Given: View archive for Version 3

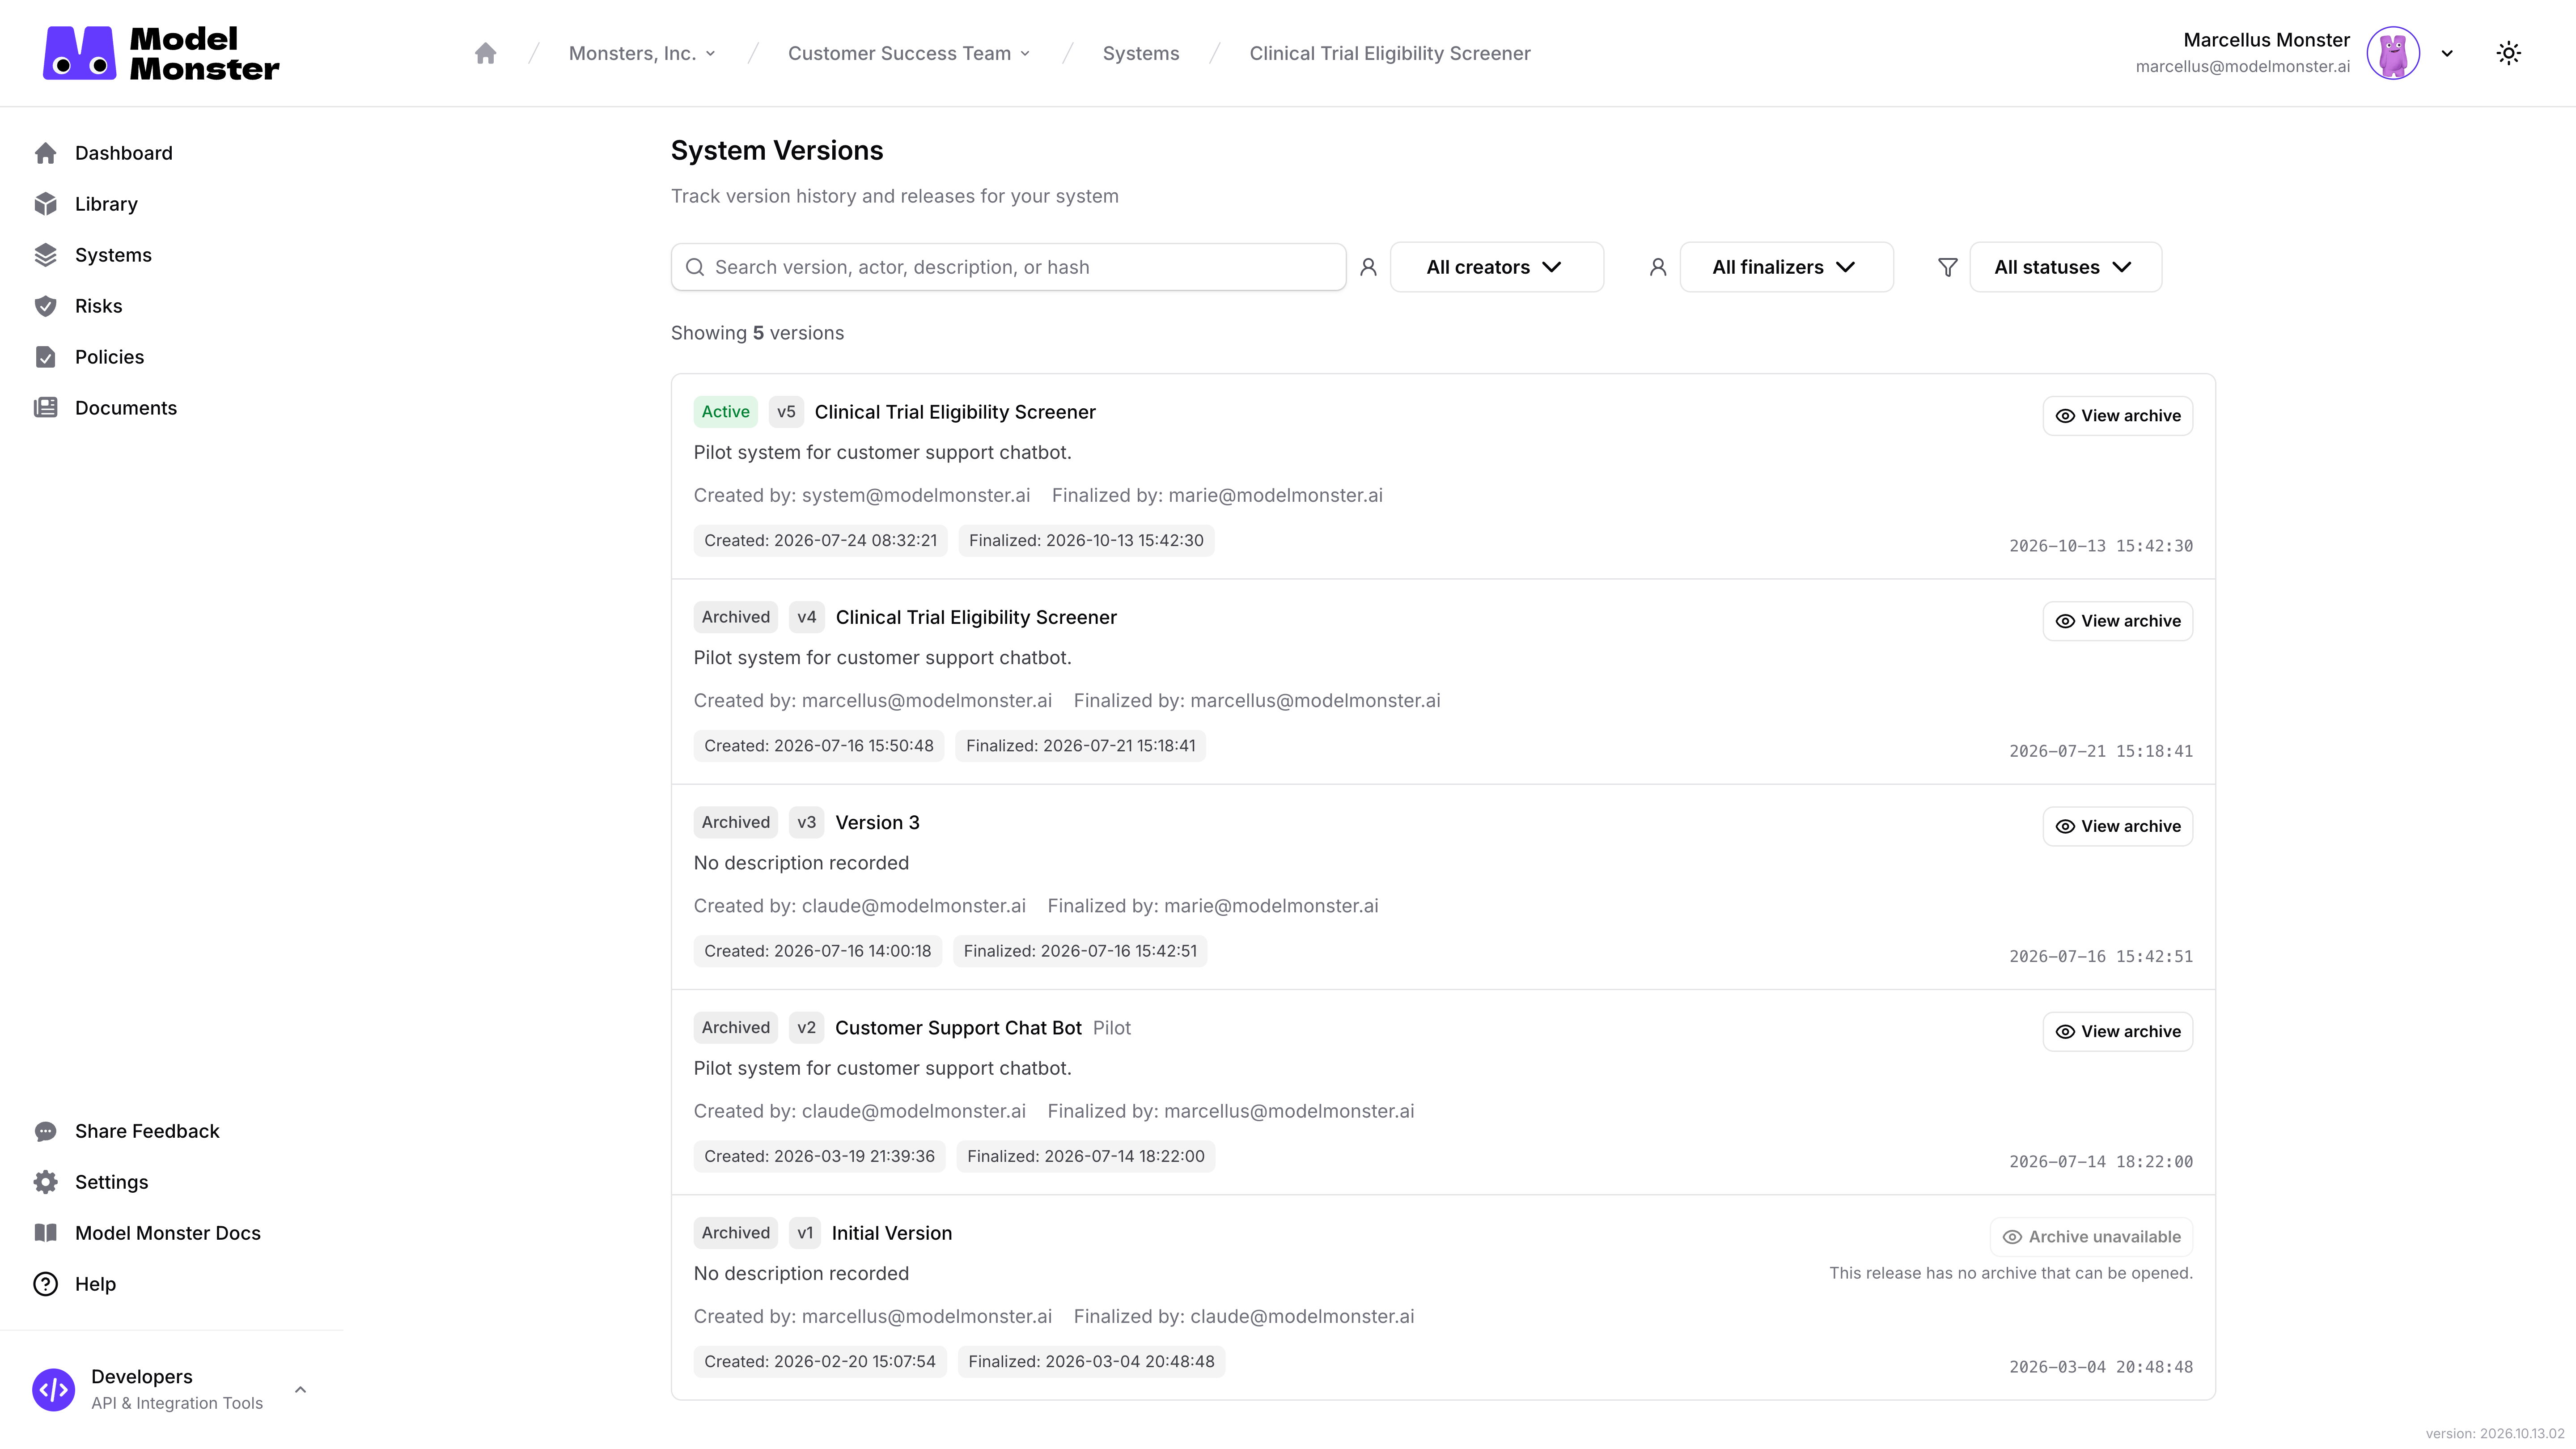Looking at the screenshot, I should pos(2117,826).
